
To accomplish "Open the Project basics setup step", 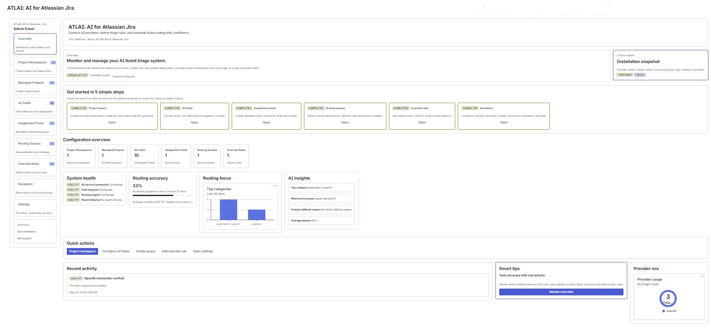I will coord(112,123).
